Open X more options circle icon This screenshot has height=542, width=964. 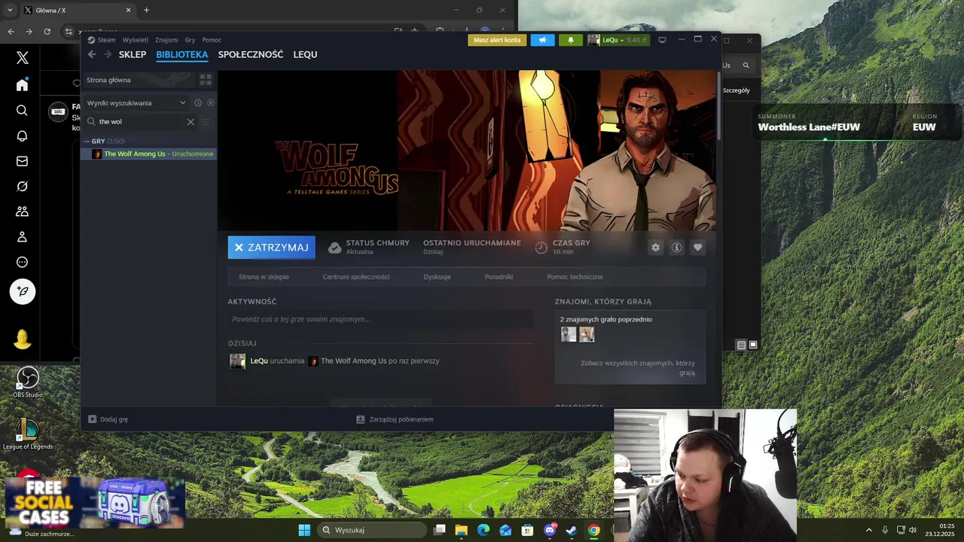click(22, 263)
